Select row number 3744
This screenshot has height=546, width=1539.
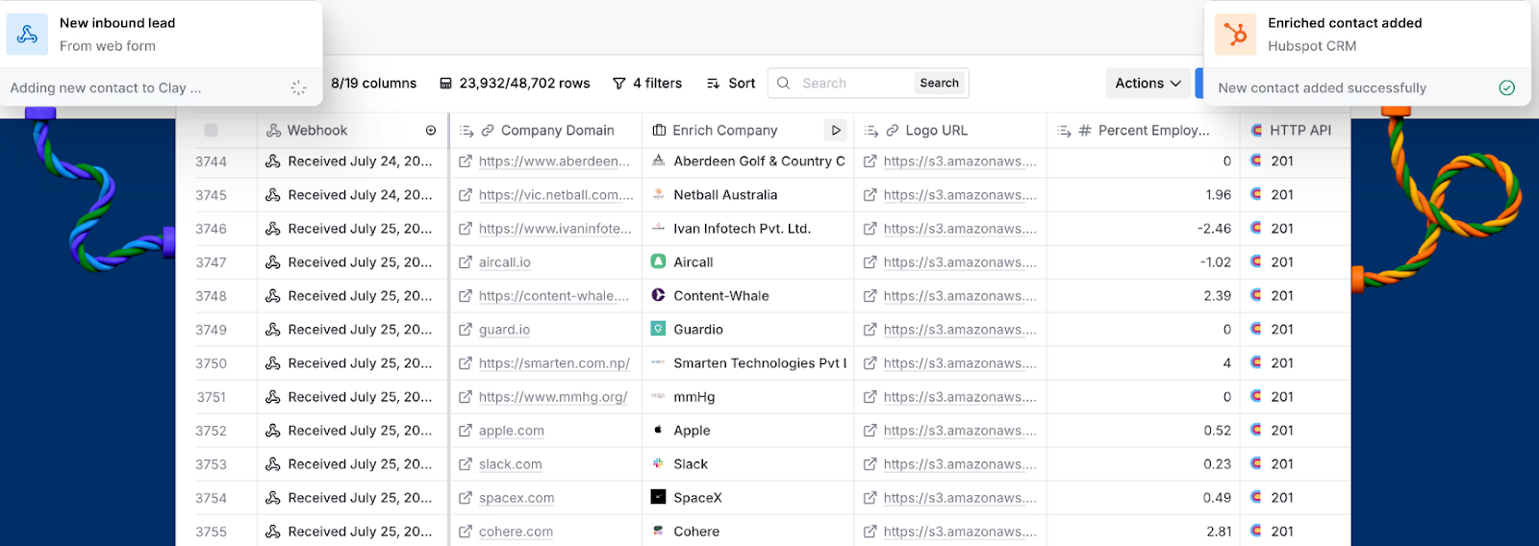click(x=211, y=161)
